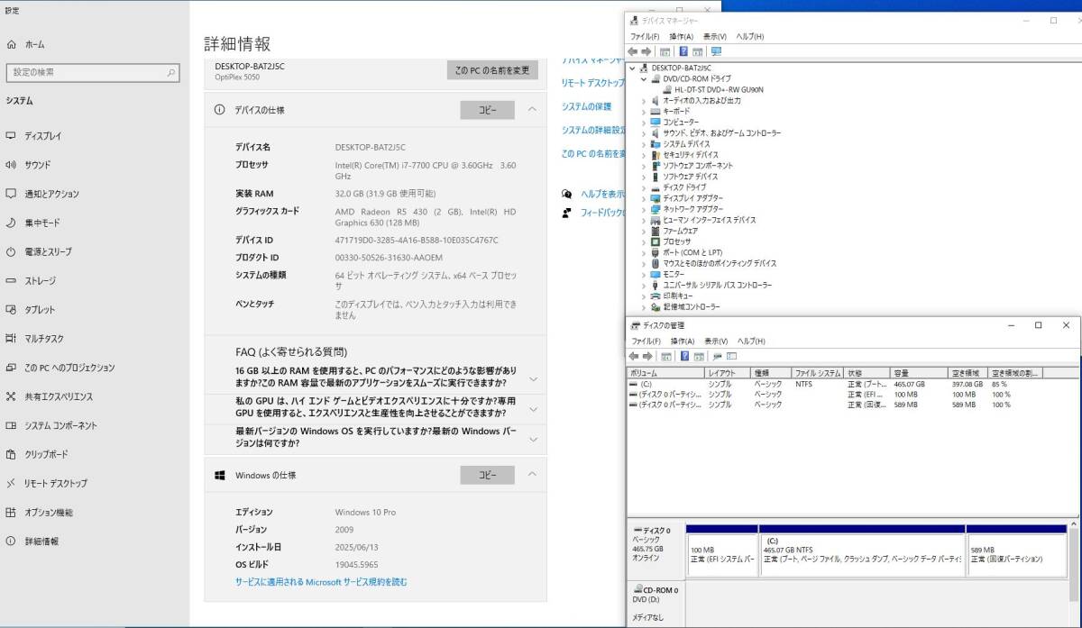Click the タブレット icon in the sidebar
This screenshot has width=1082, height=628.
tap(11, 309)
